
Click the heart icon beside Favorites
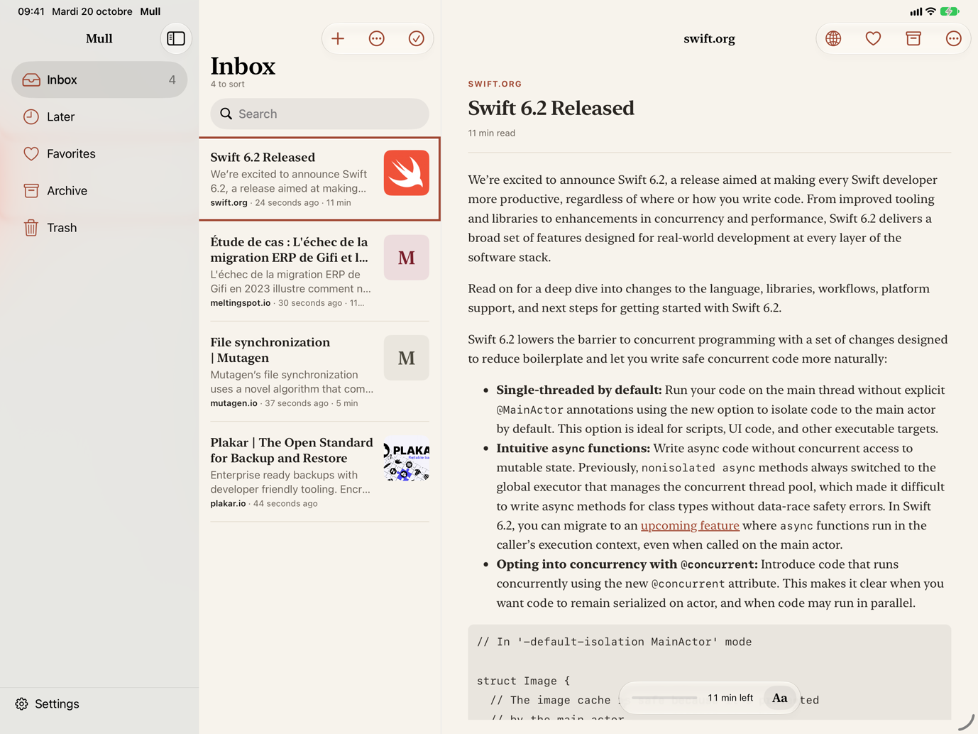[x=31, y=153]
